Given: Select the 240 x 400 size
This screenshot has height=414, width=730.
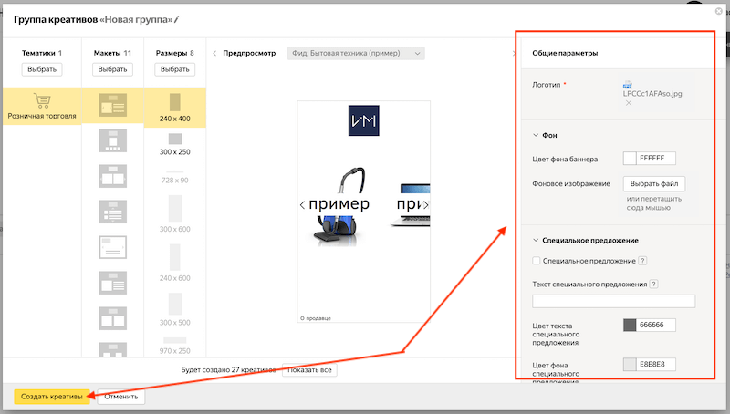Looking at the screenshot, I should 175,108.
